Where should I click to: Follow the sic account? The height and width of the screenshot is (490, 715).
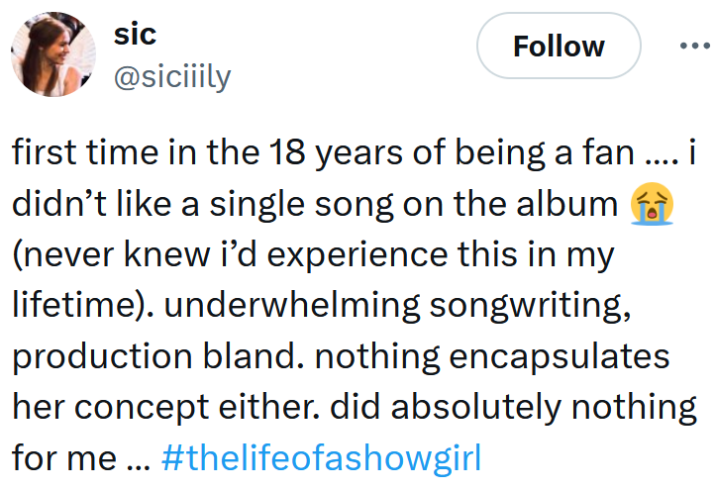tap(559, 47)
